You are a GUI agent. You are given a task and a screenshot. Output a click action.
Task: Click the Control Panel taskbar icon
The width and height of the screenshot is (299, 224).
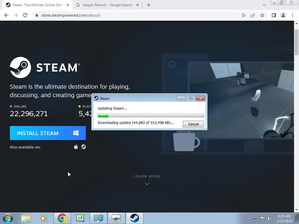coord(98,218)
